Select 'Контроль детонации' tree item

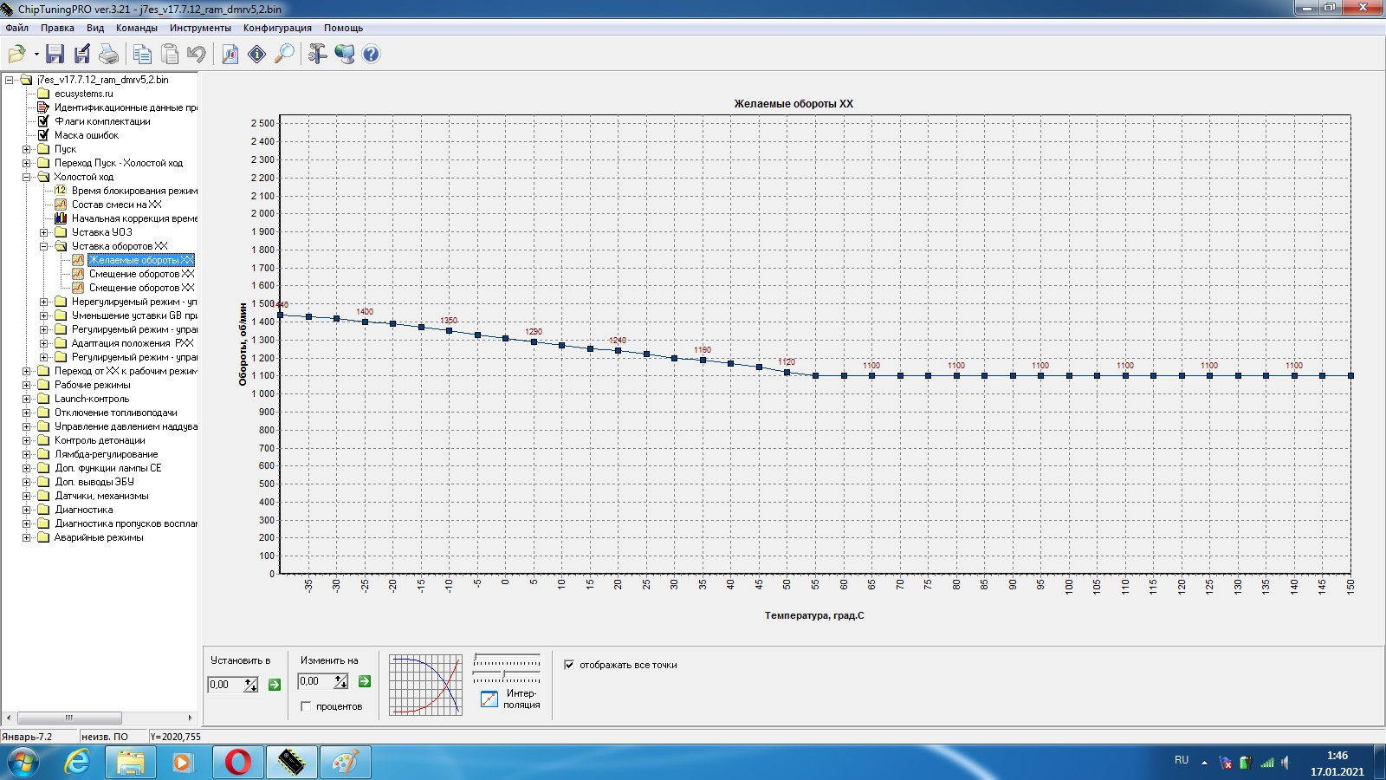click(100, 440)
